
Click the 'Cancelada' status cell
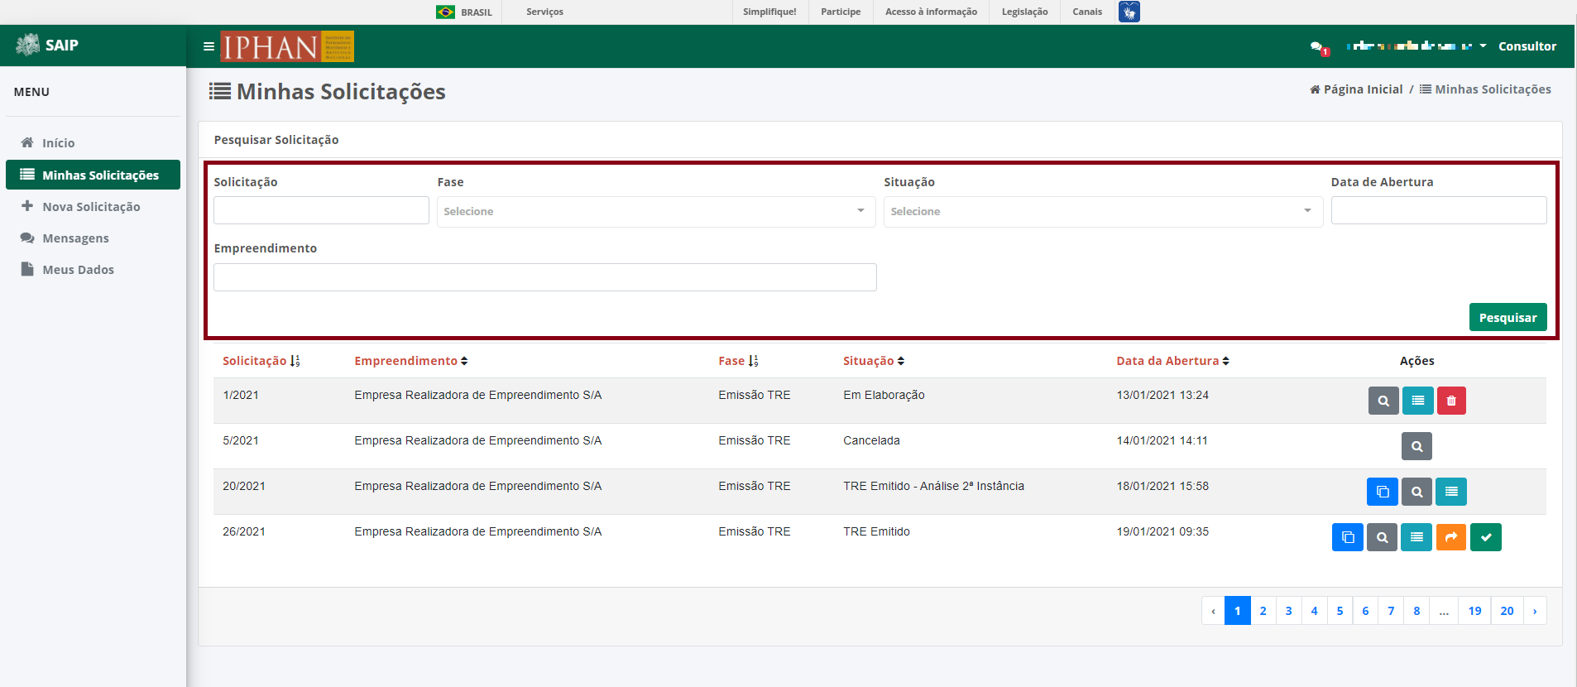(x=871, y=440)
